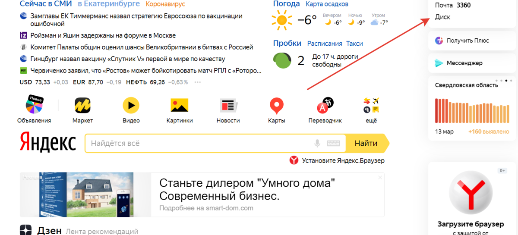Viewport: 518px width, 235px height.
Task: Open the Картинки service icon
Action: pyautogui.click(x=180, y=105)
